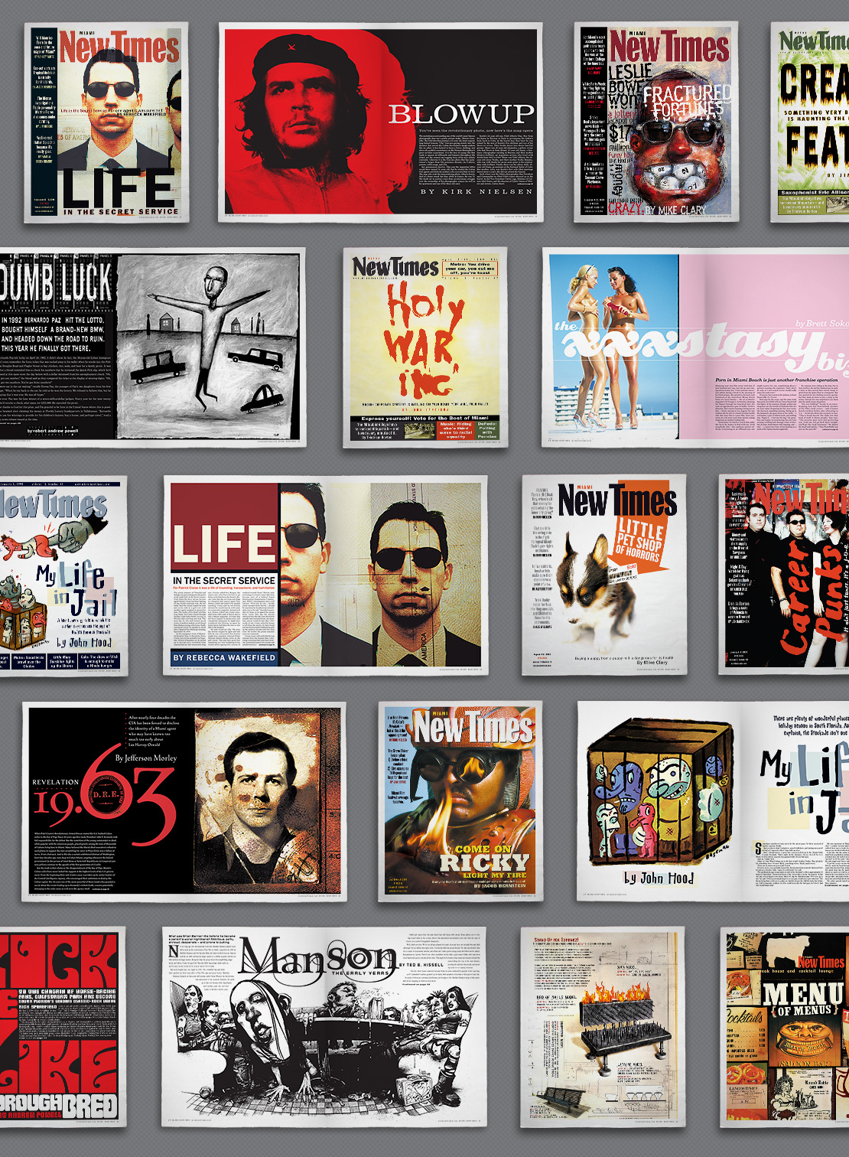The image size is (849, 1157).
Task: View the Revelation 1963 spread
Action: point(184,802)
